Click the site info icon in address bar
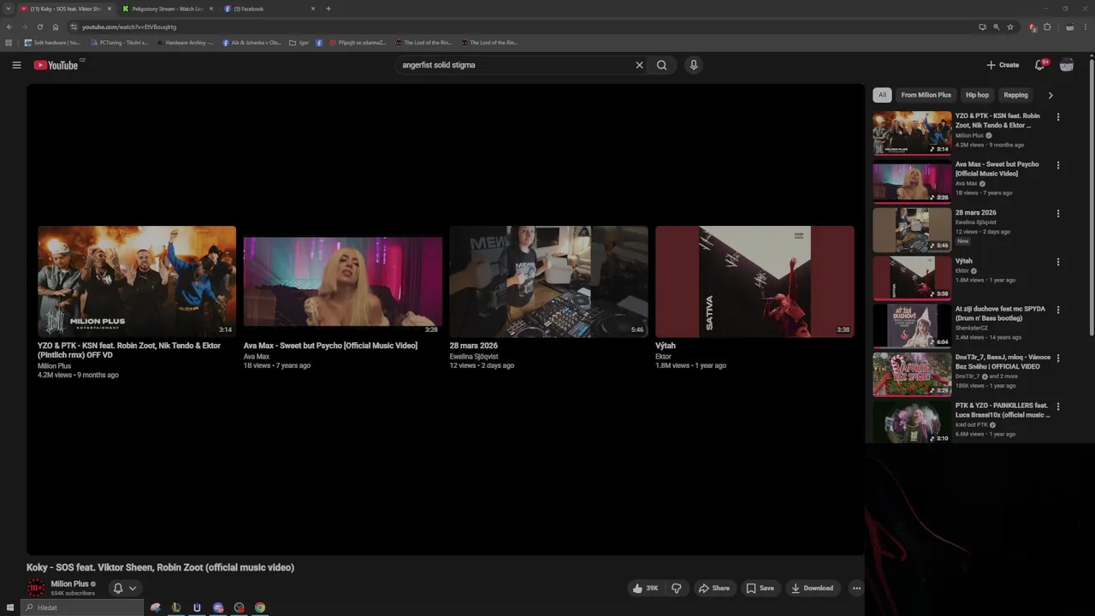 click(74, 27)
